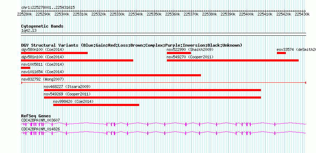The image size is (316, 153).
Task: Open the nsv1005811 (Coe2014) variant label
Action: pyautogui.click(x=43, y=64)
